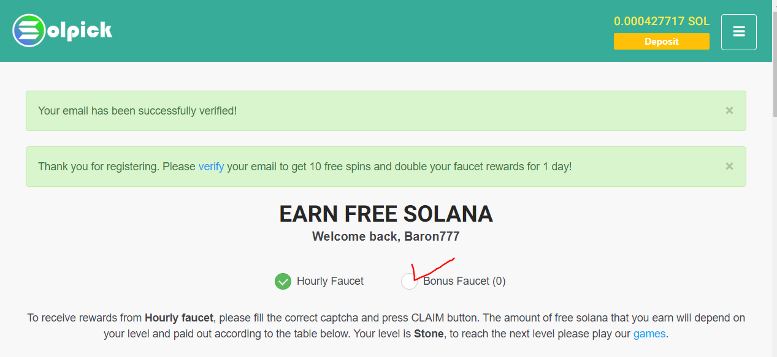This screenshot has width=777, height=357.
Task: Click the yellow Deposit button
Action: click(661, 42)
